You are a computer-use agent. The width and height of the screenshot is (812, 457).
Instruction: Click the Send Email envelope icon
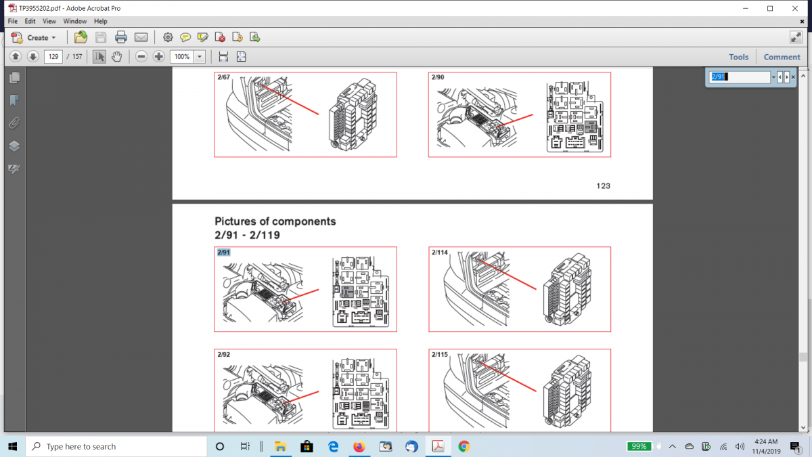coord(141,37)
